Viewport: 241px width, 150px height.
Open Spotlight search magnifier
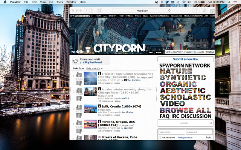coord(229,2)
